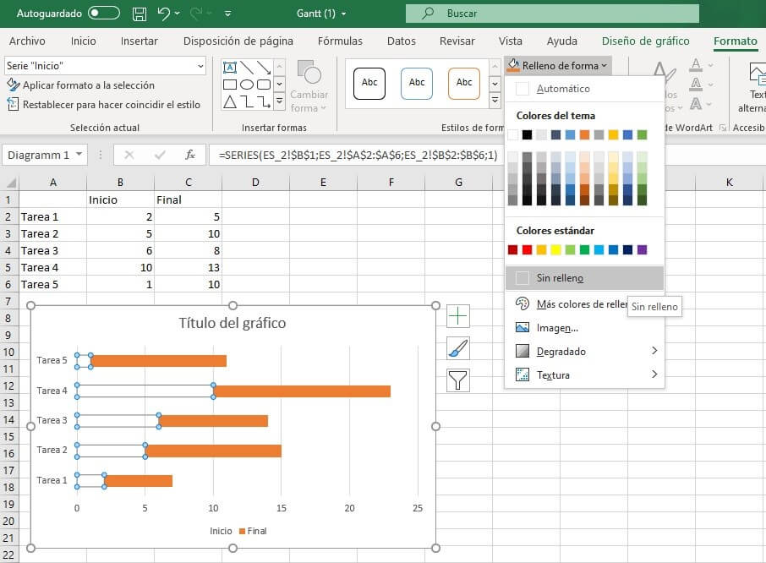Choose Automático fill option
Screen dimensions: 766x563
click(x=584, y=89)
